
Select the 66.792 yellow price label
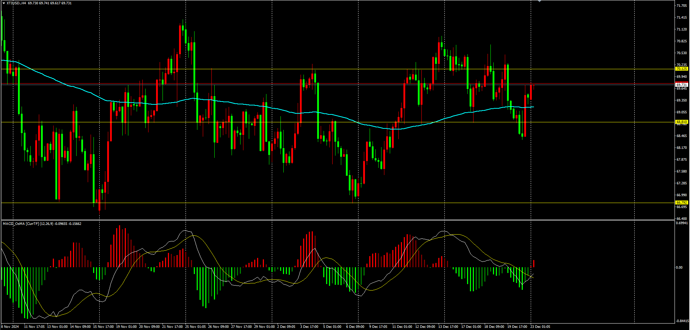(x=682, y=203)
